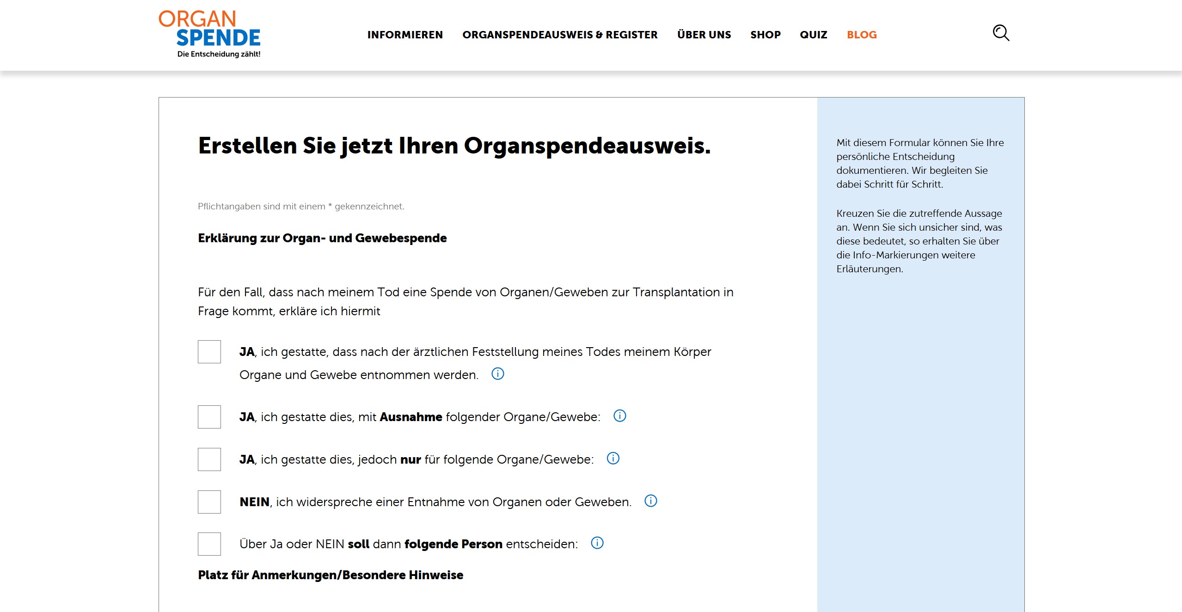Click info icon beside Ausnahme option
Image resolution: width=1182 pixels, height=612 pixels.
[x=619, y=416]
